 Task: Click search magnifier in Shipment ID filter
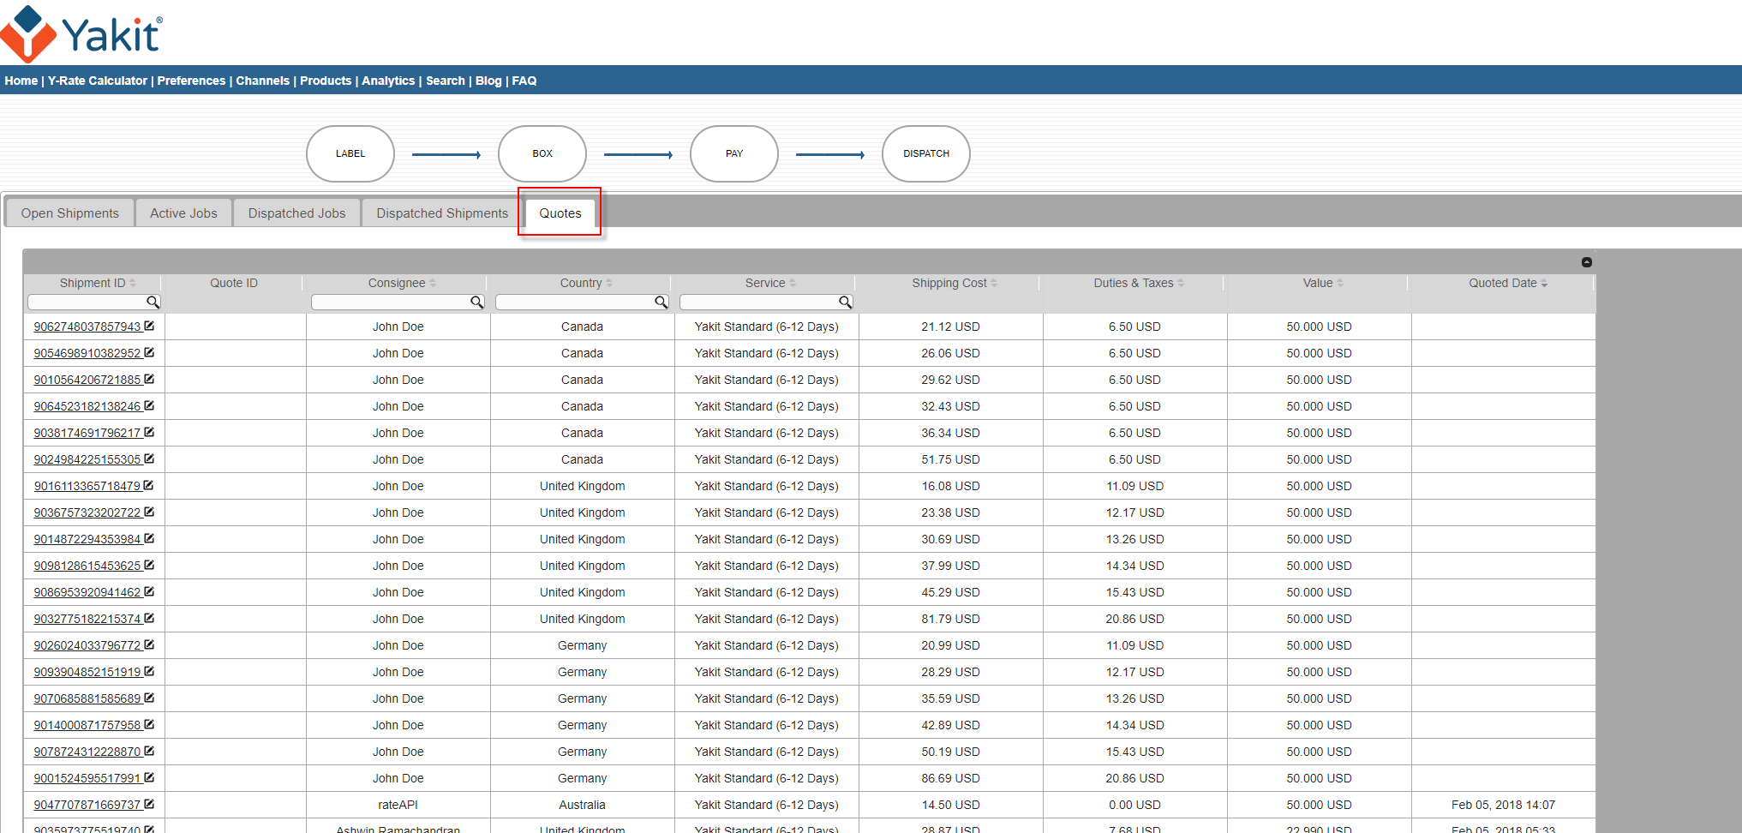click(153, 302)
